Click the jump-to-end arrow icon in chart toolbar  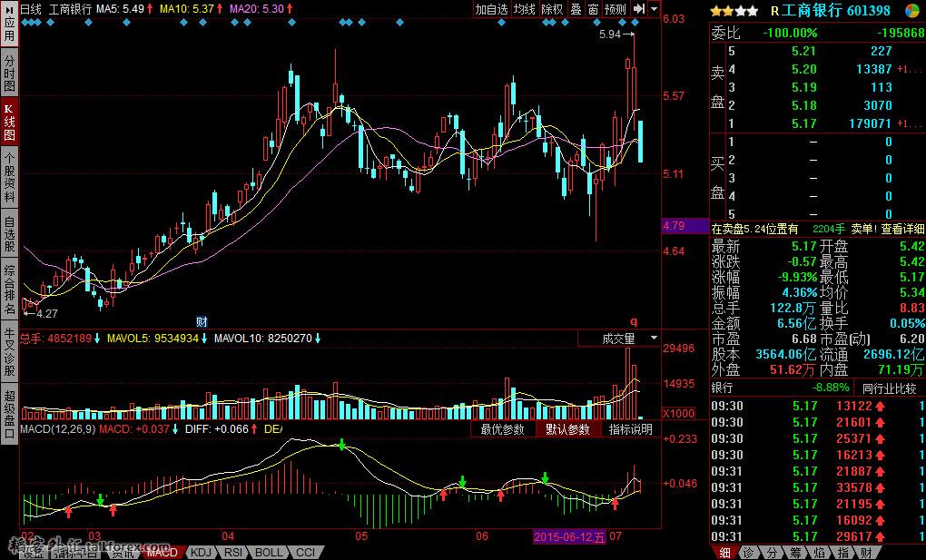639,9
